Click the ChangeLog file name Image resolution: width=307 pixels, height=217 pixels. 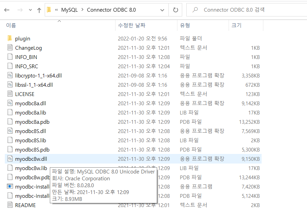[x=29, y=48]
